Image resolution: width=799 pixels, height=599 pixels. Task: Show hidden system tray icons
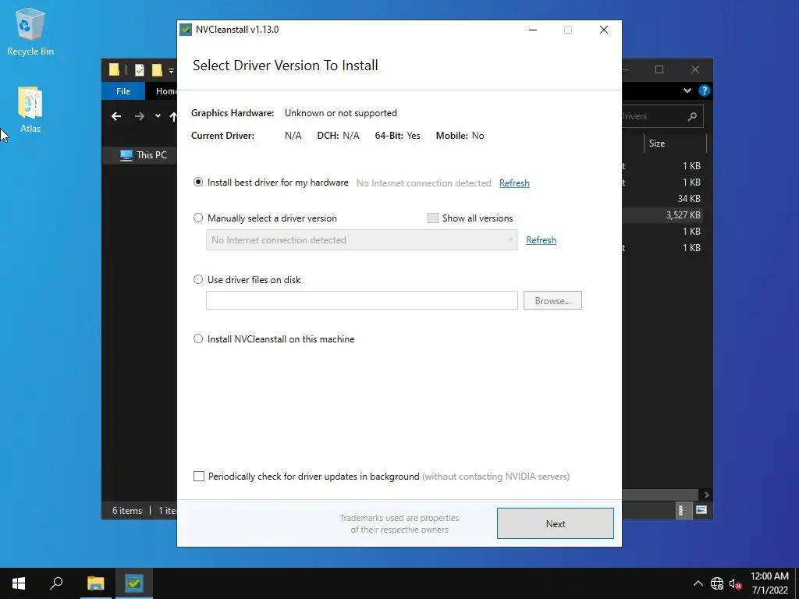[698, 583]
